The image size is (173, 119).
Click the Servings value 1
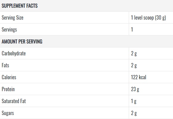pos(132,29)
